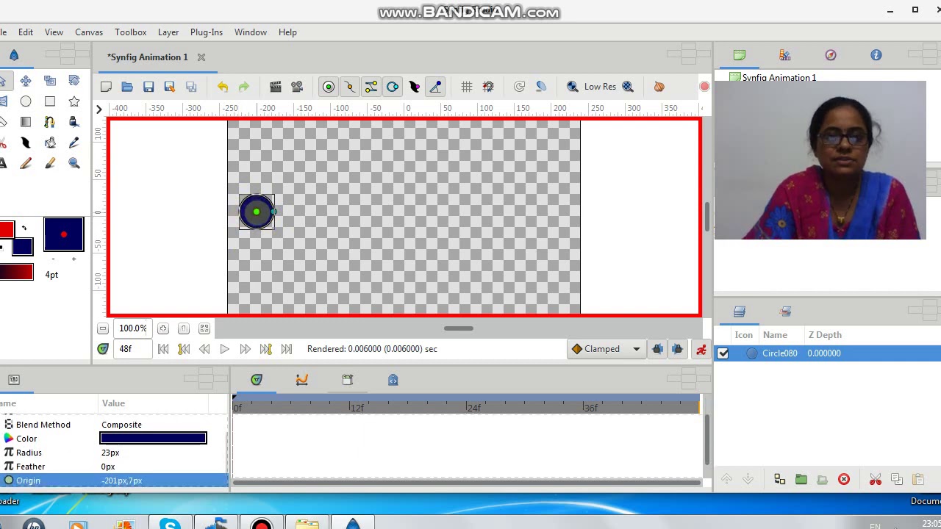Image resolution: width=941 pixels, height=529 pixels.
Task: Uncheck the Circle080 layer visibility checkbox
Action: 723,353
